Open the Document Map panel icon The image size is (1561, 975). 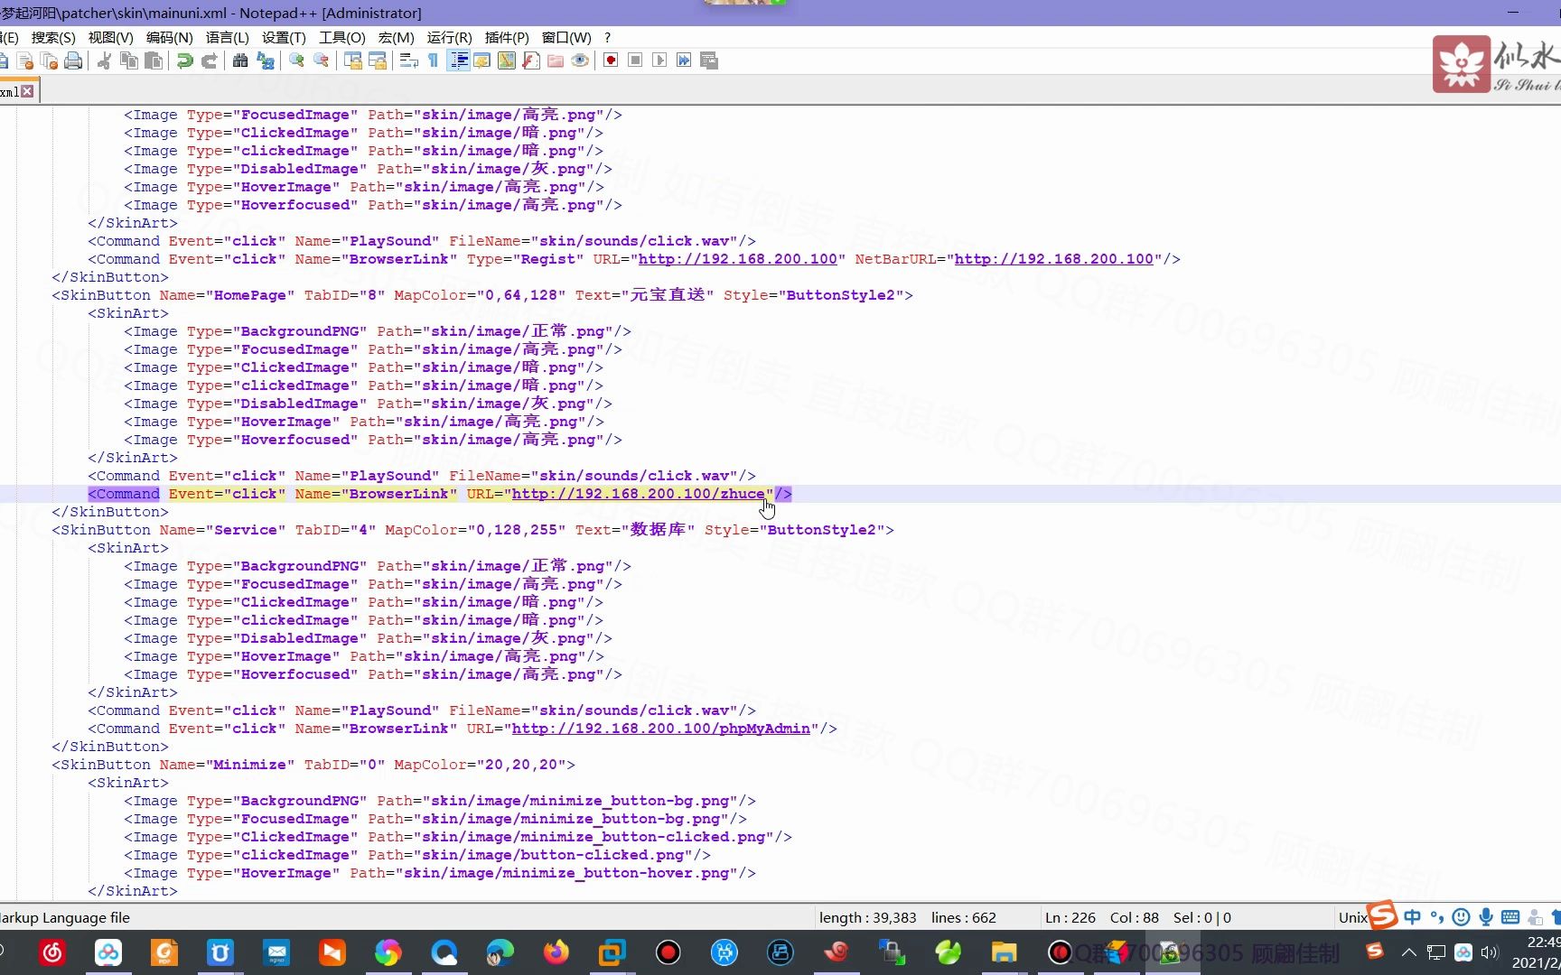tap(507, 60)
